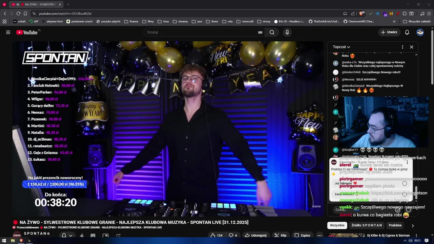
Task: Click the search magnifier button
Action: click(272, 32)
